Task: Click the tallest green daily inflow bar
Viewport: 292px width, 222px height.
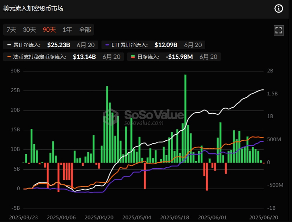Action: (x=185, y=119)
